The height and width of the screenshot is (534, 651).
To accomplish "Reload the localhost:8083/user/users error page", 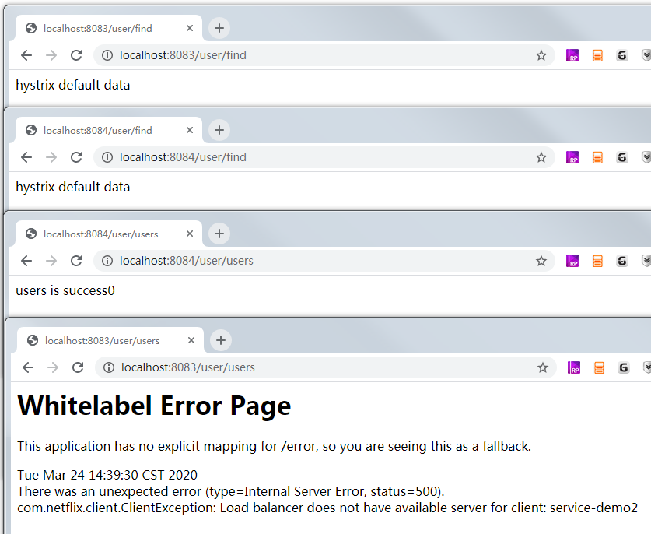I will point(78,367).
